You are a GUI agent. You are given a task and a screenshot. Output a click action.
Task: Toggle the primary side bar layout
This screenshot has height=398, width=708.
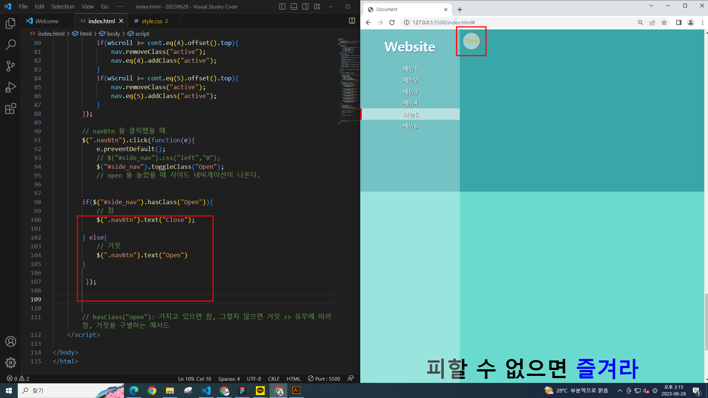coord(282,7)
